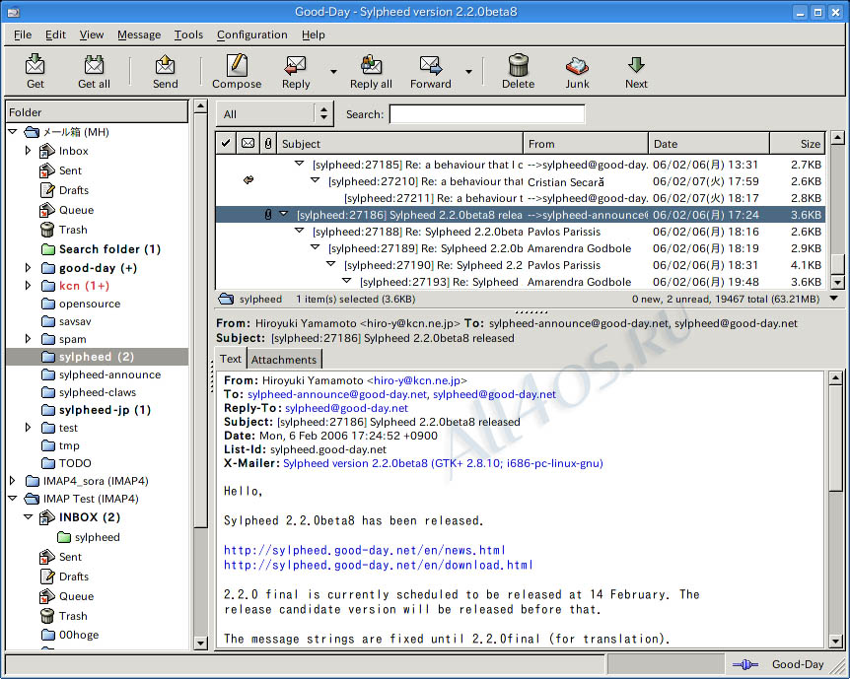The height and width of the screenshot is (679, 850).
Task: Click into the Search input field
Action: pyautogui.click(x=487, y=113)
